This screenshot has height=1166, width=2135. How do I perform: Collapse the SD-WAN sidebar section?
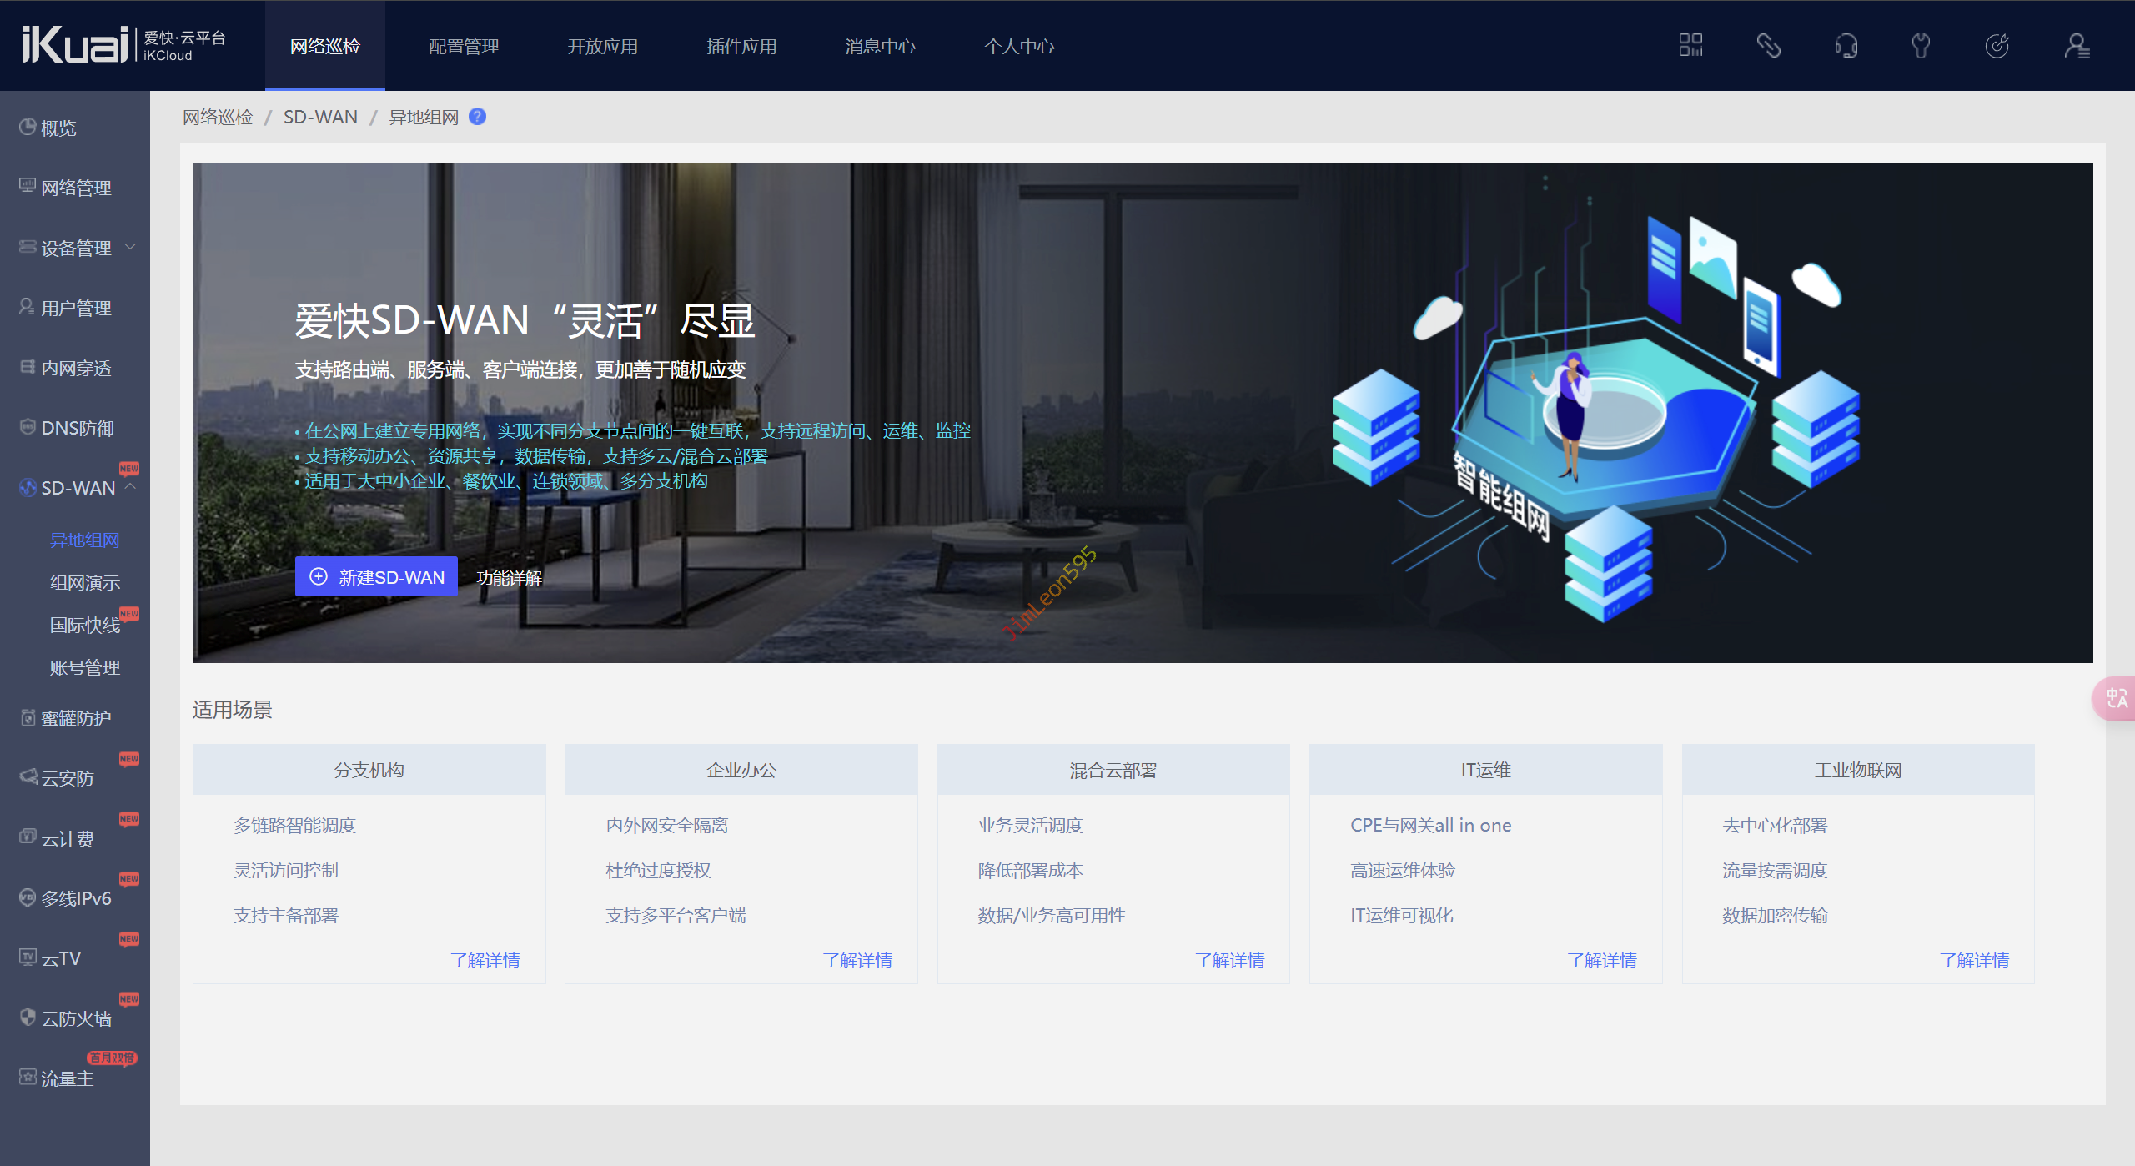[131, 487]
